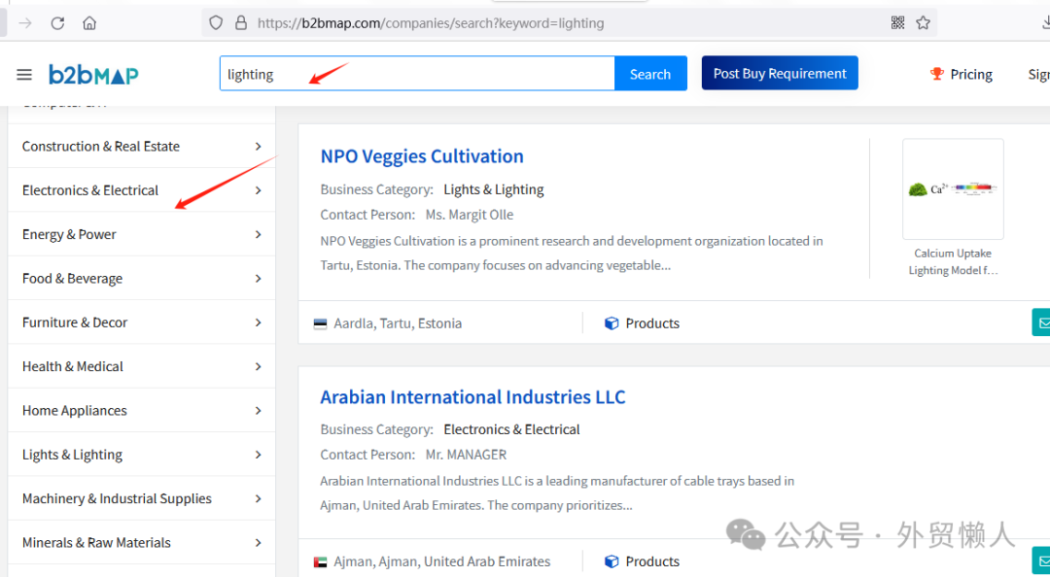Viewport: 1050px width, 577px height.
Task: Click the teal envelope icon for NPO Veggies
Action: tap(1041, 322)
